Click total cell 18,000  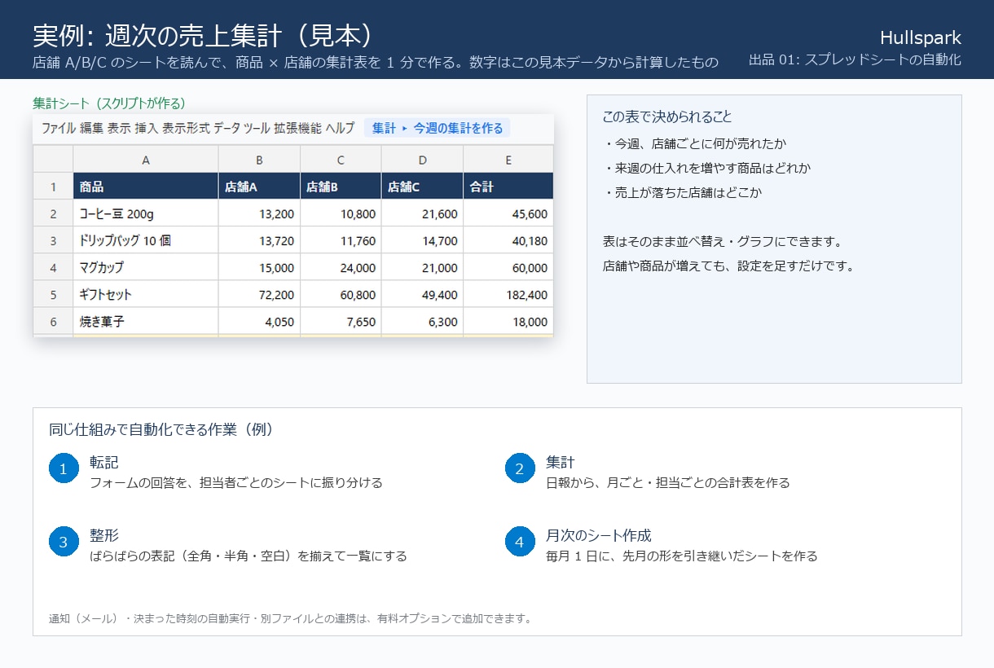(508, 321)
